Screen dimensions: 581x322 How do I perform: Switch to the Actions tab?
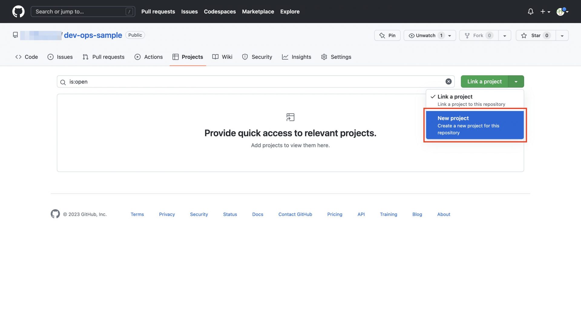tap(149, 57)
